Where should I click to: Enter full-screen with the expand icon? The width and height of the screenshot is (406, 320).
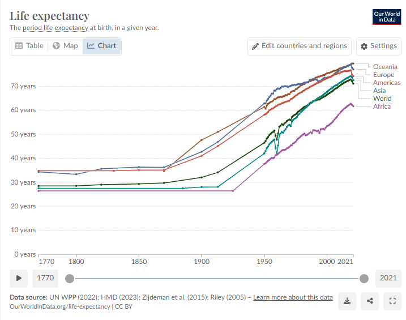pyautogui.click(x=392, y=301)
